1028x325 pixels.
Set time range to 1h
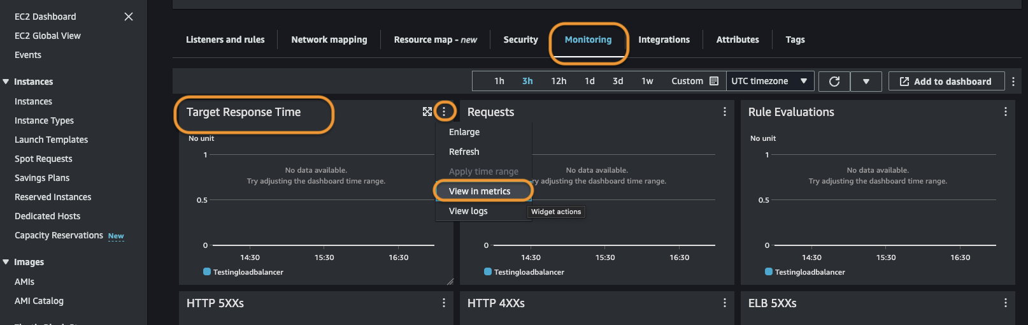(499, 81)
